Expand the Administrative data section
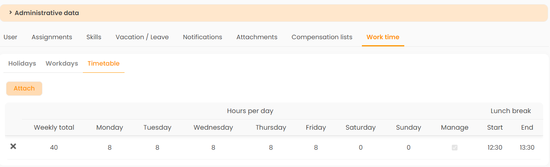This screenshot has width=550, height=167. coord(44,13)
